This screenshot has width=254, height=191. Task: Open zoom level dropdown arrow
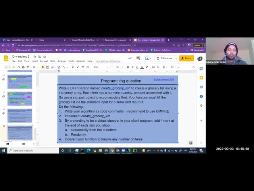click(38, 67)
